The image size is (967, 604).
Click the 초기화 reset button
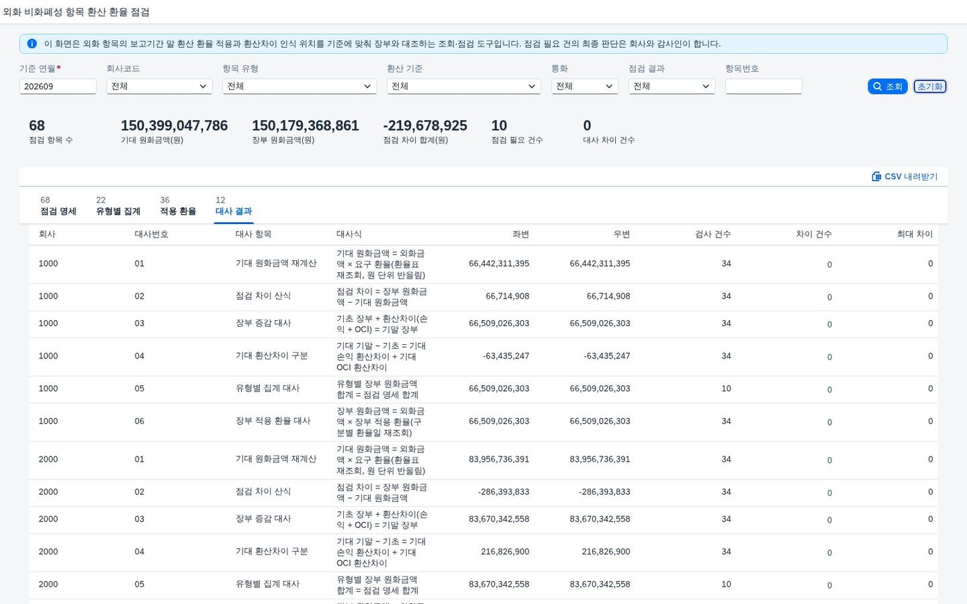(930, 87)
